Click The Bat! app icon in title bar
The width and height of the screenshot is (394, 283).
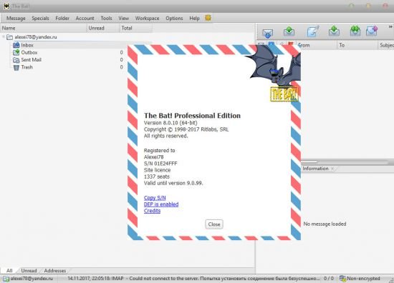[x=6, y=6]
